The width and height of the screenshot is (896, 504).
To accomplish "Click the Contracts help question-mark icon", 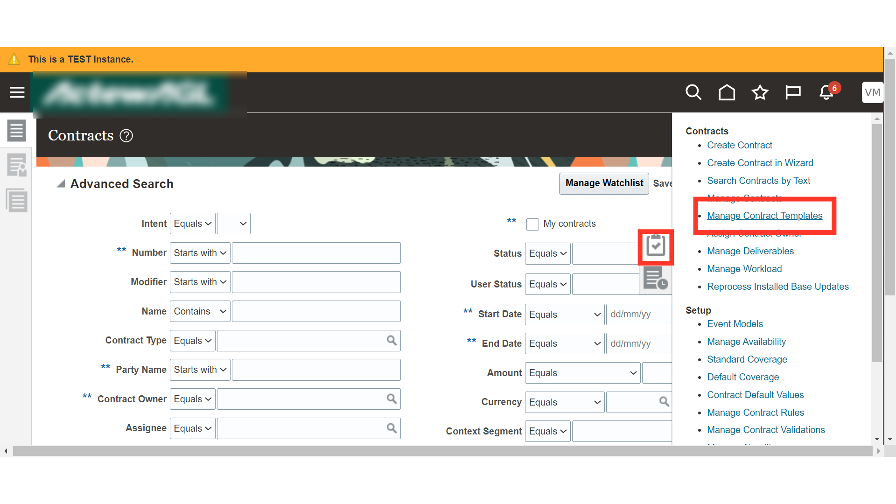I will click(126, 136).
